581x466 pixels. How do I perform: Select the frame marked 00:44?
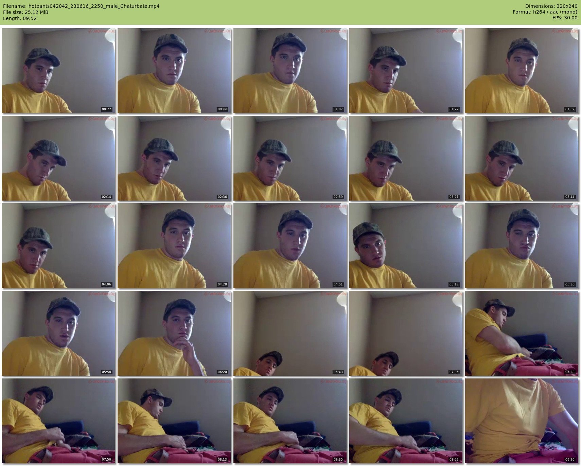(174, 71)
